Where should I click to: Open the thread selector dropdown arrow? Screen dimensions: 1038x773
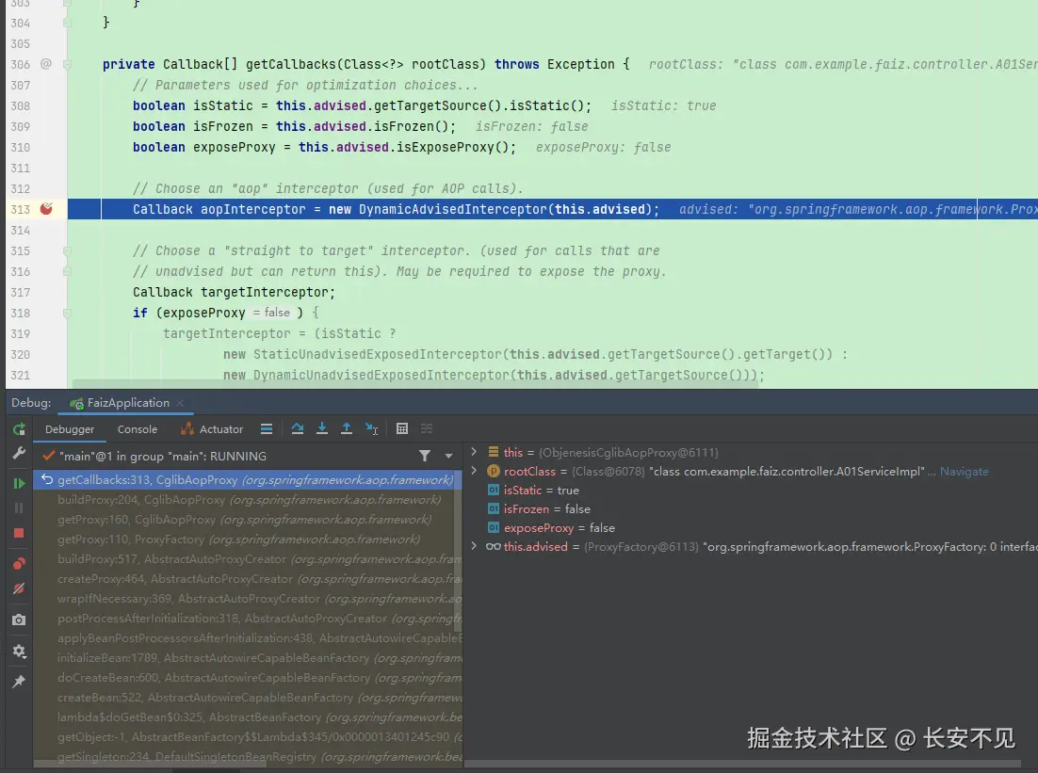pos(449,456)
